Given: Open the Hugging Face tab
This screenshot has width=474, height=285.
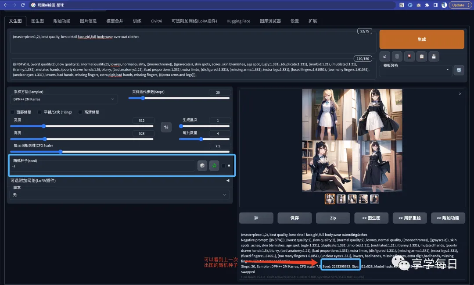Looking at the screenshot, I should (x=238, y=21).
